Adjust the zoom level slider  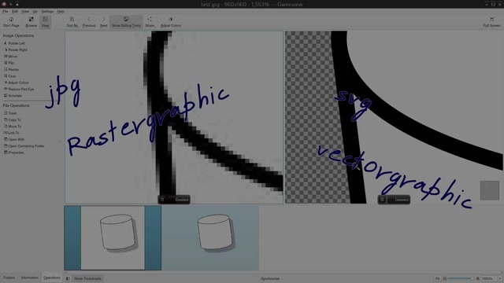461,278
